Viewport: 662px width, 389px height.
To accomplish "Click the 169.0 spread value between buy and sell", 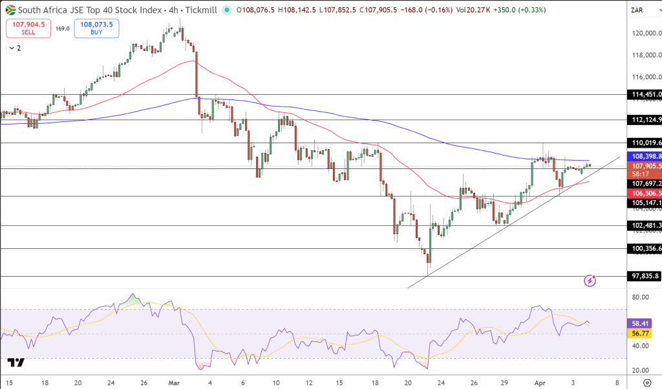I will (x=63, y=28).
